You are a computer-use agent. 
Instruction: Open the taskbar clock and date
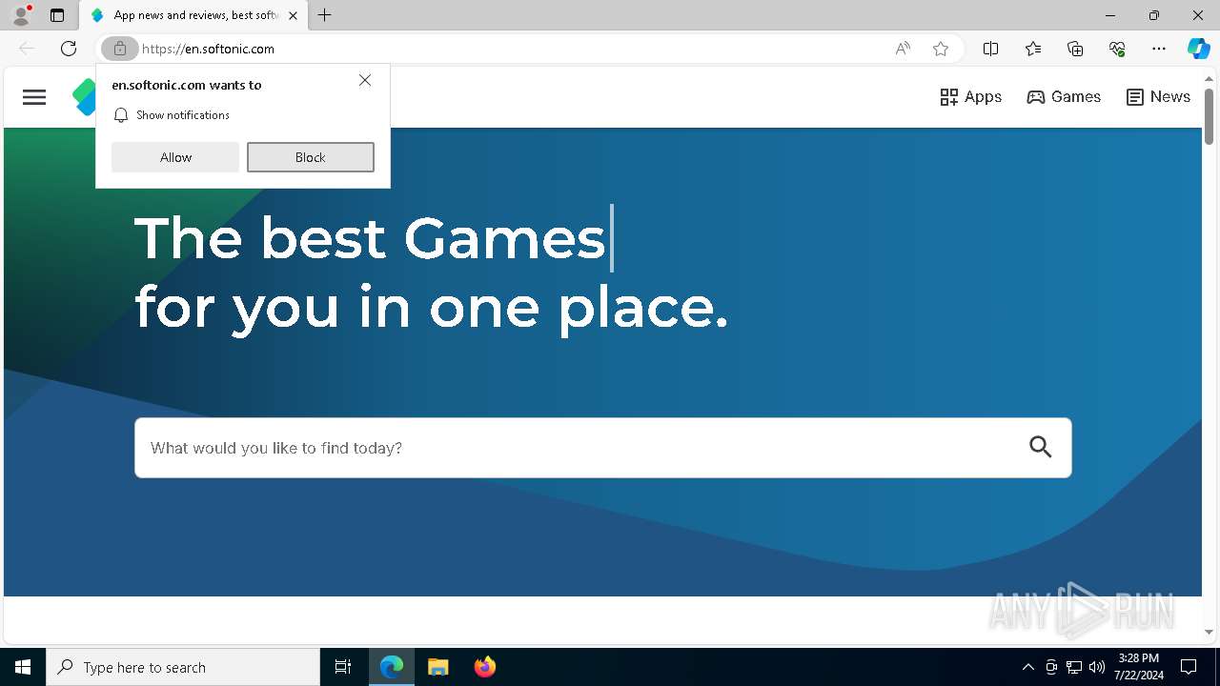[1140, 667]
